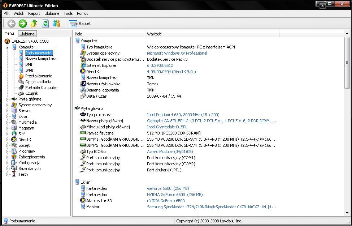352x226 pixels.
Task: Open the Ulubione menu in menu bar
Action: coord(52,13)
